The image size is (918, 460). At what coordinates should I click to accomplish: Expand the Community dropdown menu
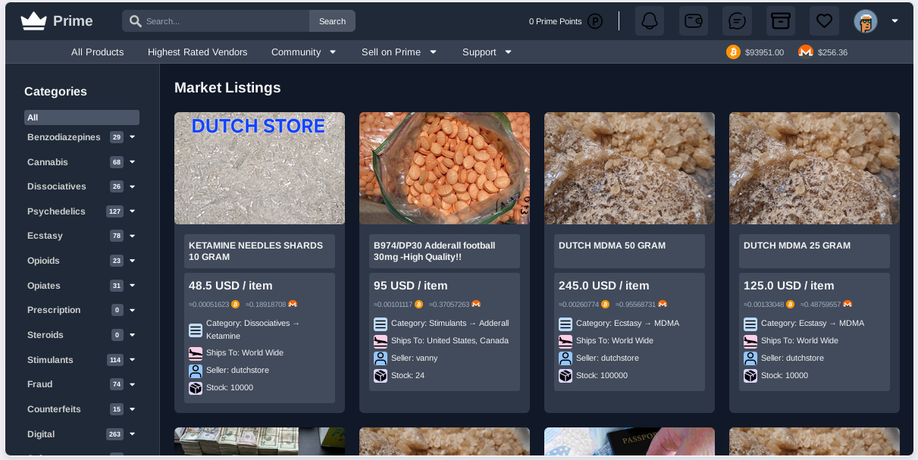point(303,52)
